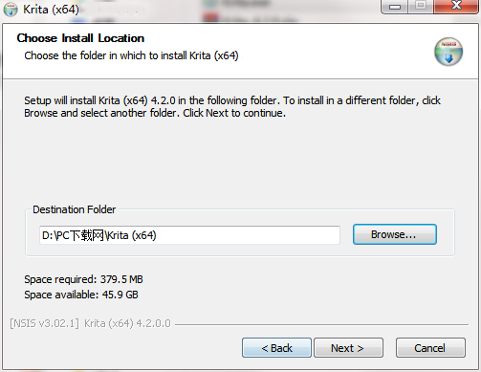
Task: Click the Space available: 45.9 GB text
Action: coord(81,295)
